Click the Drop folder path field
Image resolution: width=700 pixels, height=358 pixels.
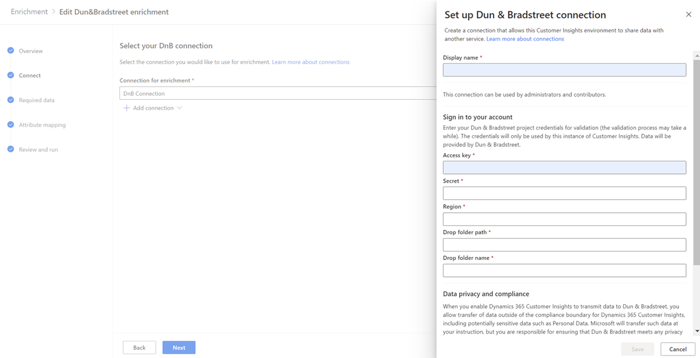(x=564, y=245)
